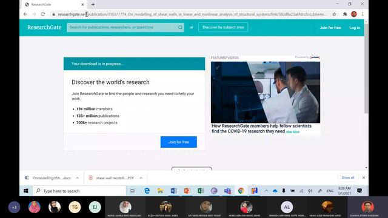Launch Microsoft Edge from the taskbar

[x=147, y=191]
